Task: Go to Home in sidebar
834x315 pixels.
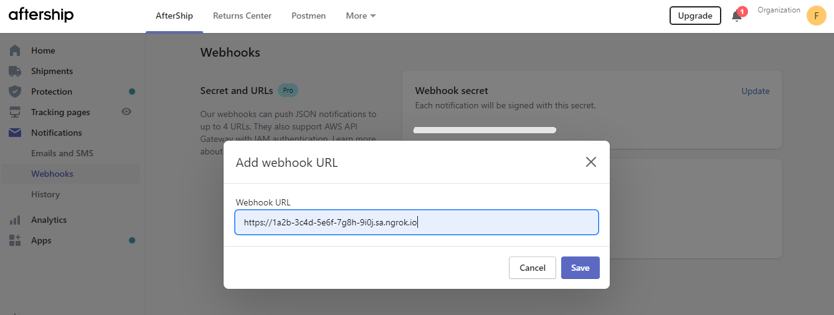Action: 43,50
